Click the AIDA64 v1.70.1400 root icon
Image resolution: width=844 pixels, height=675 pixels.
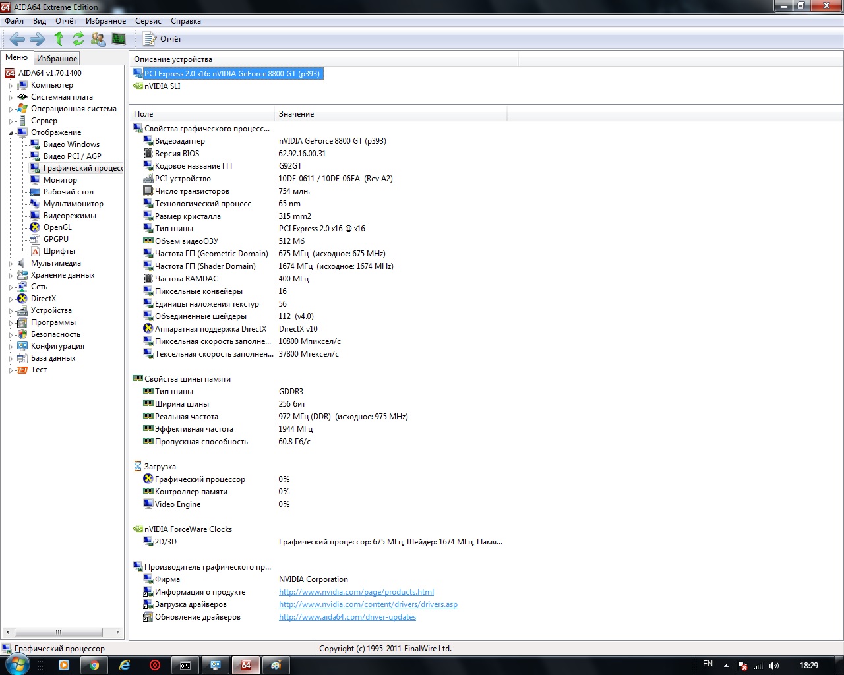10,73
